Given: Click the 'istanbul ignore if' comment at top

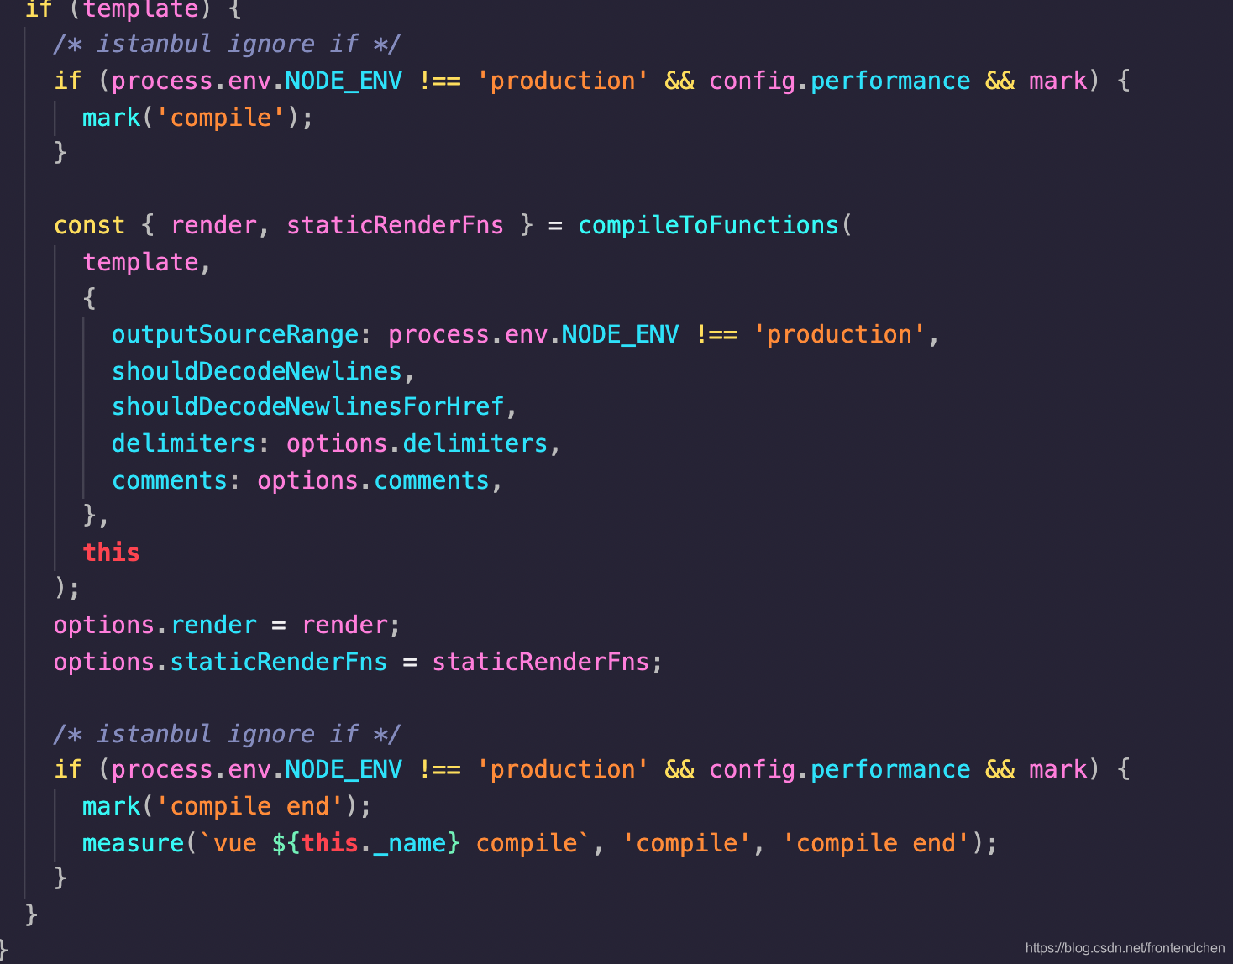Looking at the screenshot, I should click(x=227, y=44).
